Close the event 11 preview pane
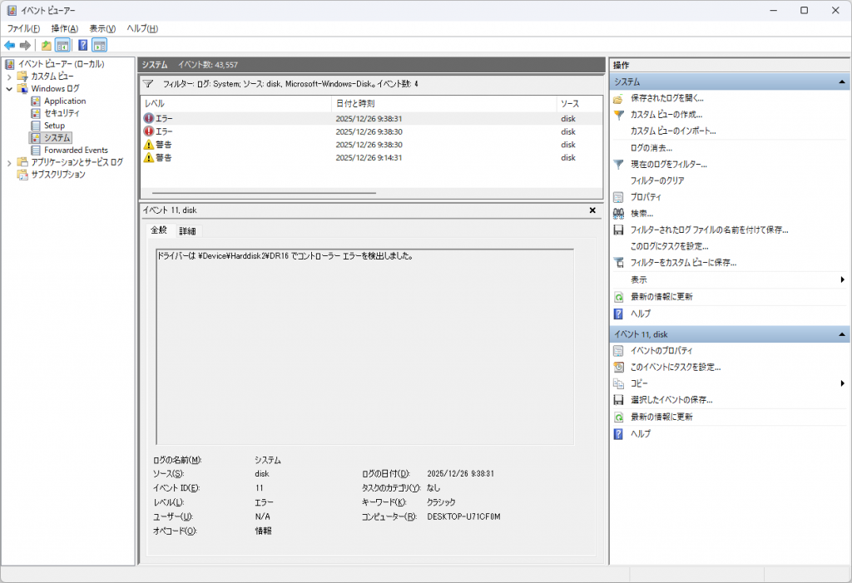The width and height of the screenshot is (852, 583). 592,210
